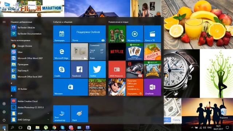
Task: Open Task View on the taskbar
Action: click(x=20, y=128)
